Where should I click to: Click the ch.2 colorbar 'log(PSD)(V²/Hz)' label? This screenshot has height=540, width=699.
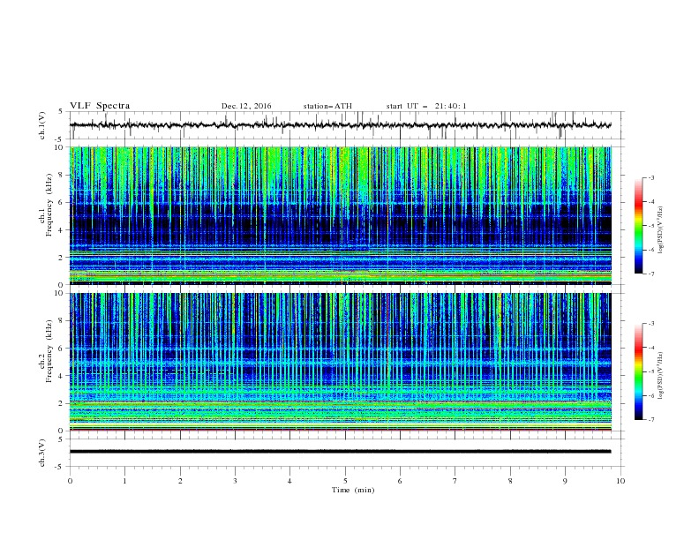pos(661,377)
